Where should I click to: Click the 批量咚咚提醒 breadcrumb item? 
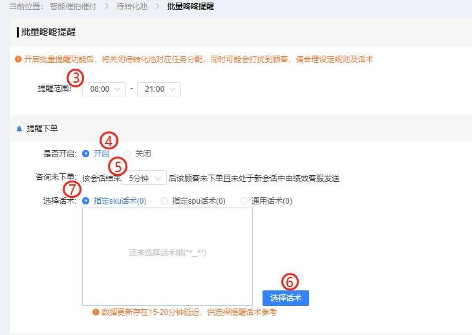tap(191, 6)
